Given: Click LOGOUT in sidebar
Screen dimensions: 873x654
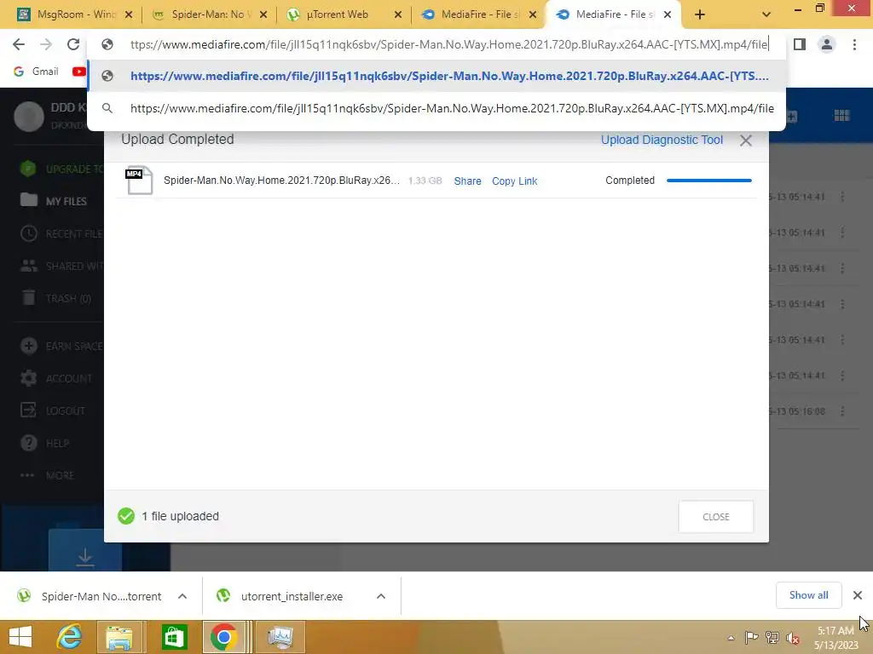Looking at the screenshot, I should pyautogui.click(x=53, y=410).
